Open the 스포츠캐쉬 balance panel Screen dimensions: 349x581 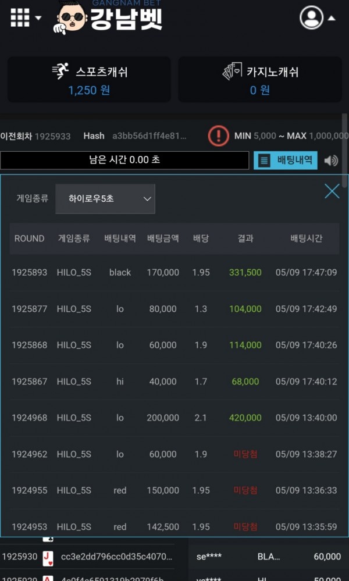[x=89, y=80]
